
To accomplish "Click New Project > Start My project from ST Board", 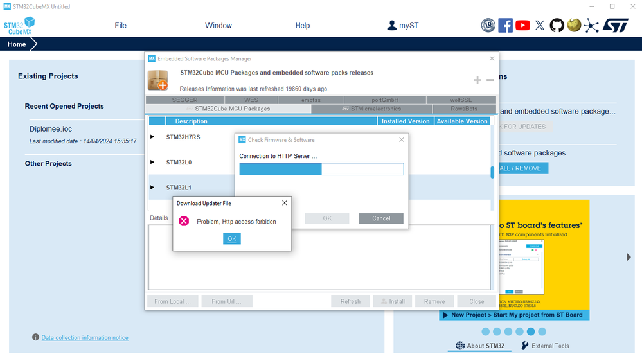I will click(x=514, y=315).
